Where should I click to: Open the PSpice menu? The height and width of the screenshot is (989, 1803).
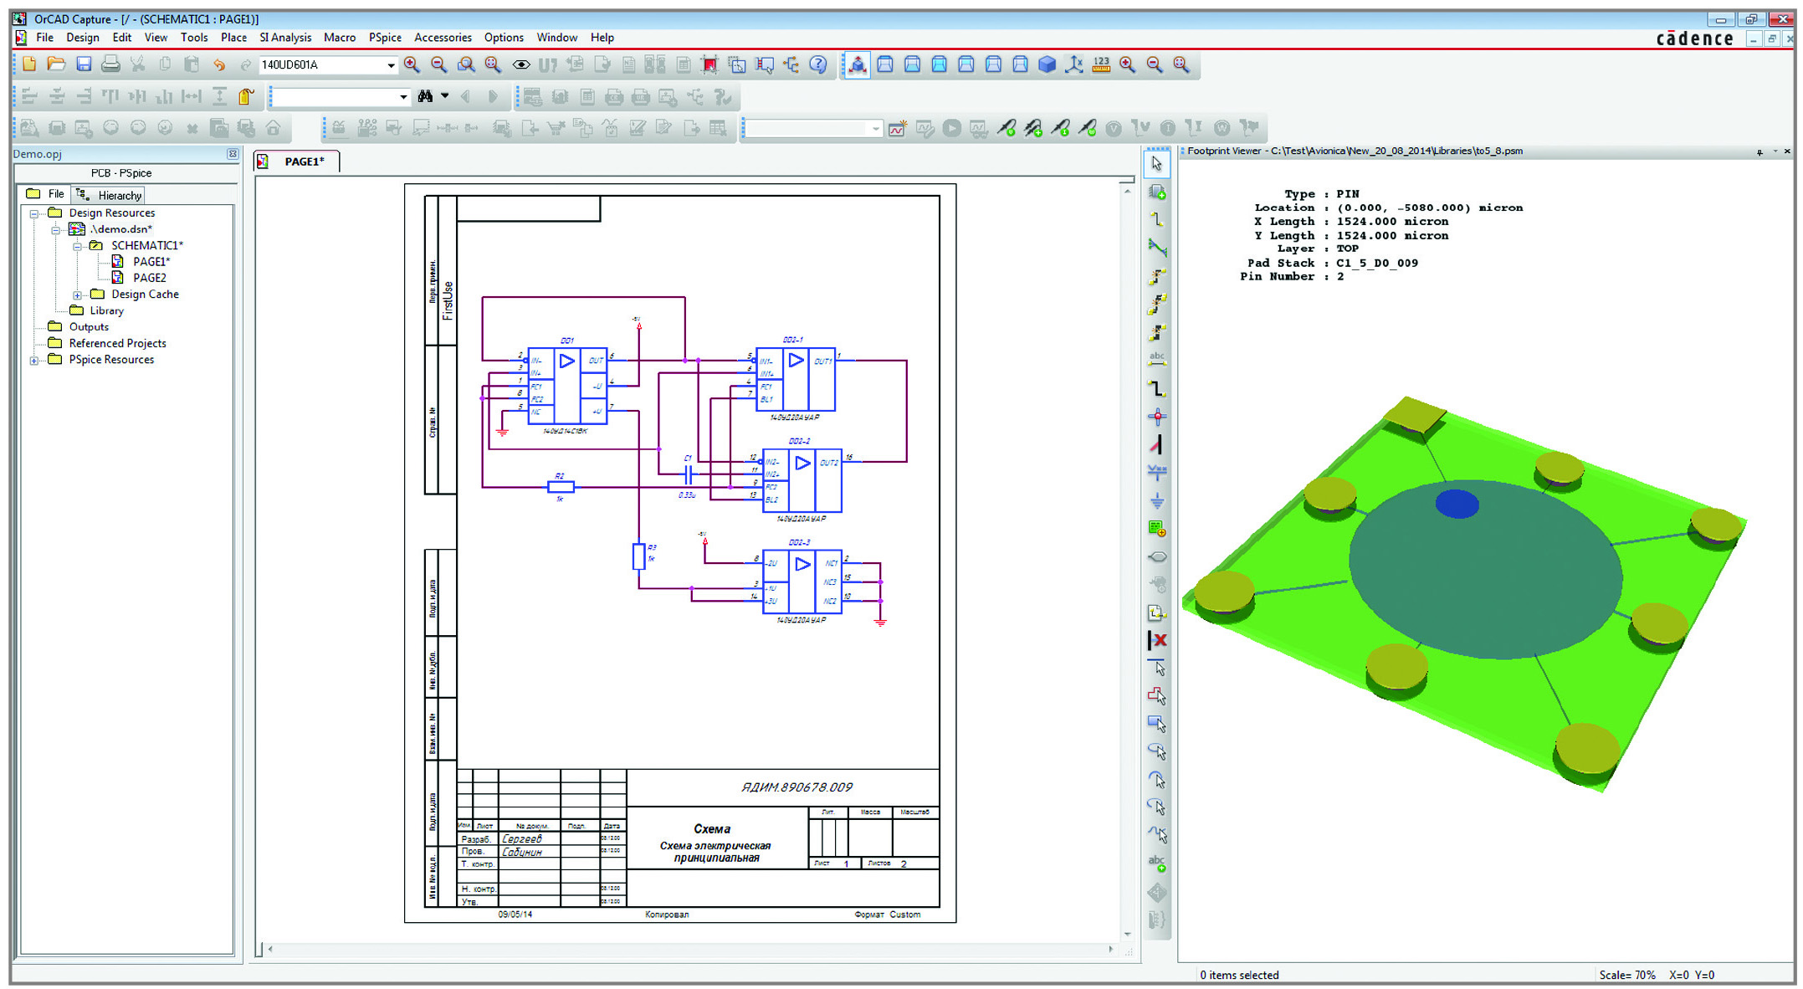pyautogui.click(x=385, y=38)
